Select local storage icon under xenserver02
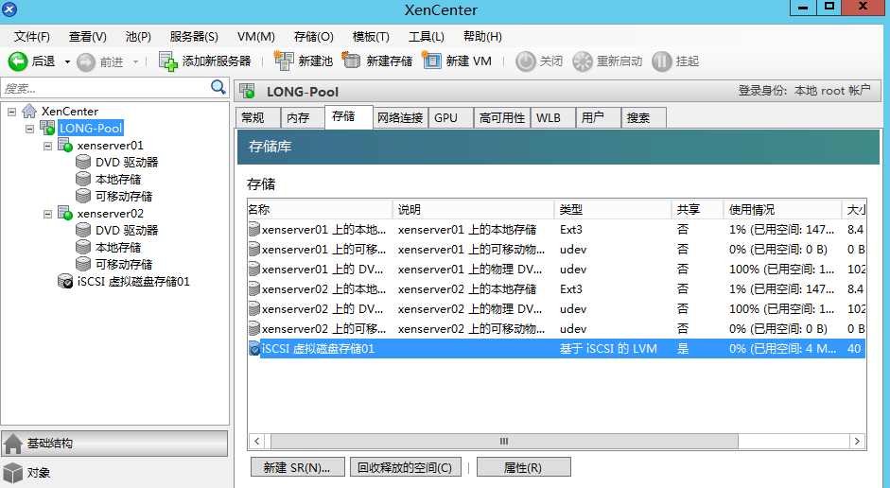This screenshot has height=488, width=890. (83, 248)
